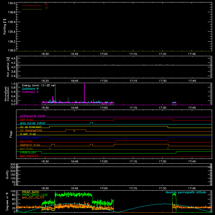Click the 128.6 Pointing axis value
This screenshot has width=215, height=215.
(x=12, y=22)
